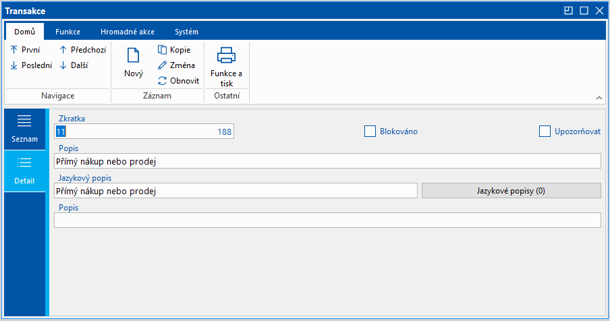Open the Systém ribbon tab
The image size is (610, 321).
pos(186,32)
